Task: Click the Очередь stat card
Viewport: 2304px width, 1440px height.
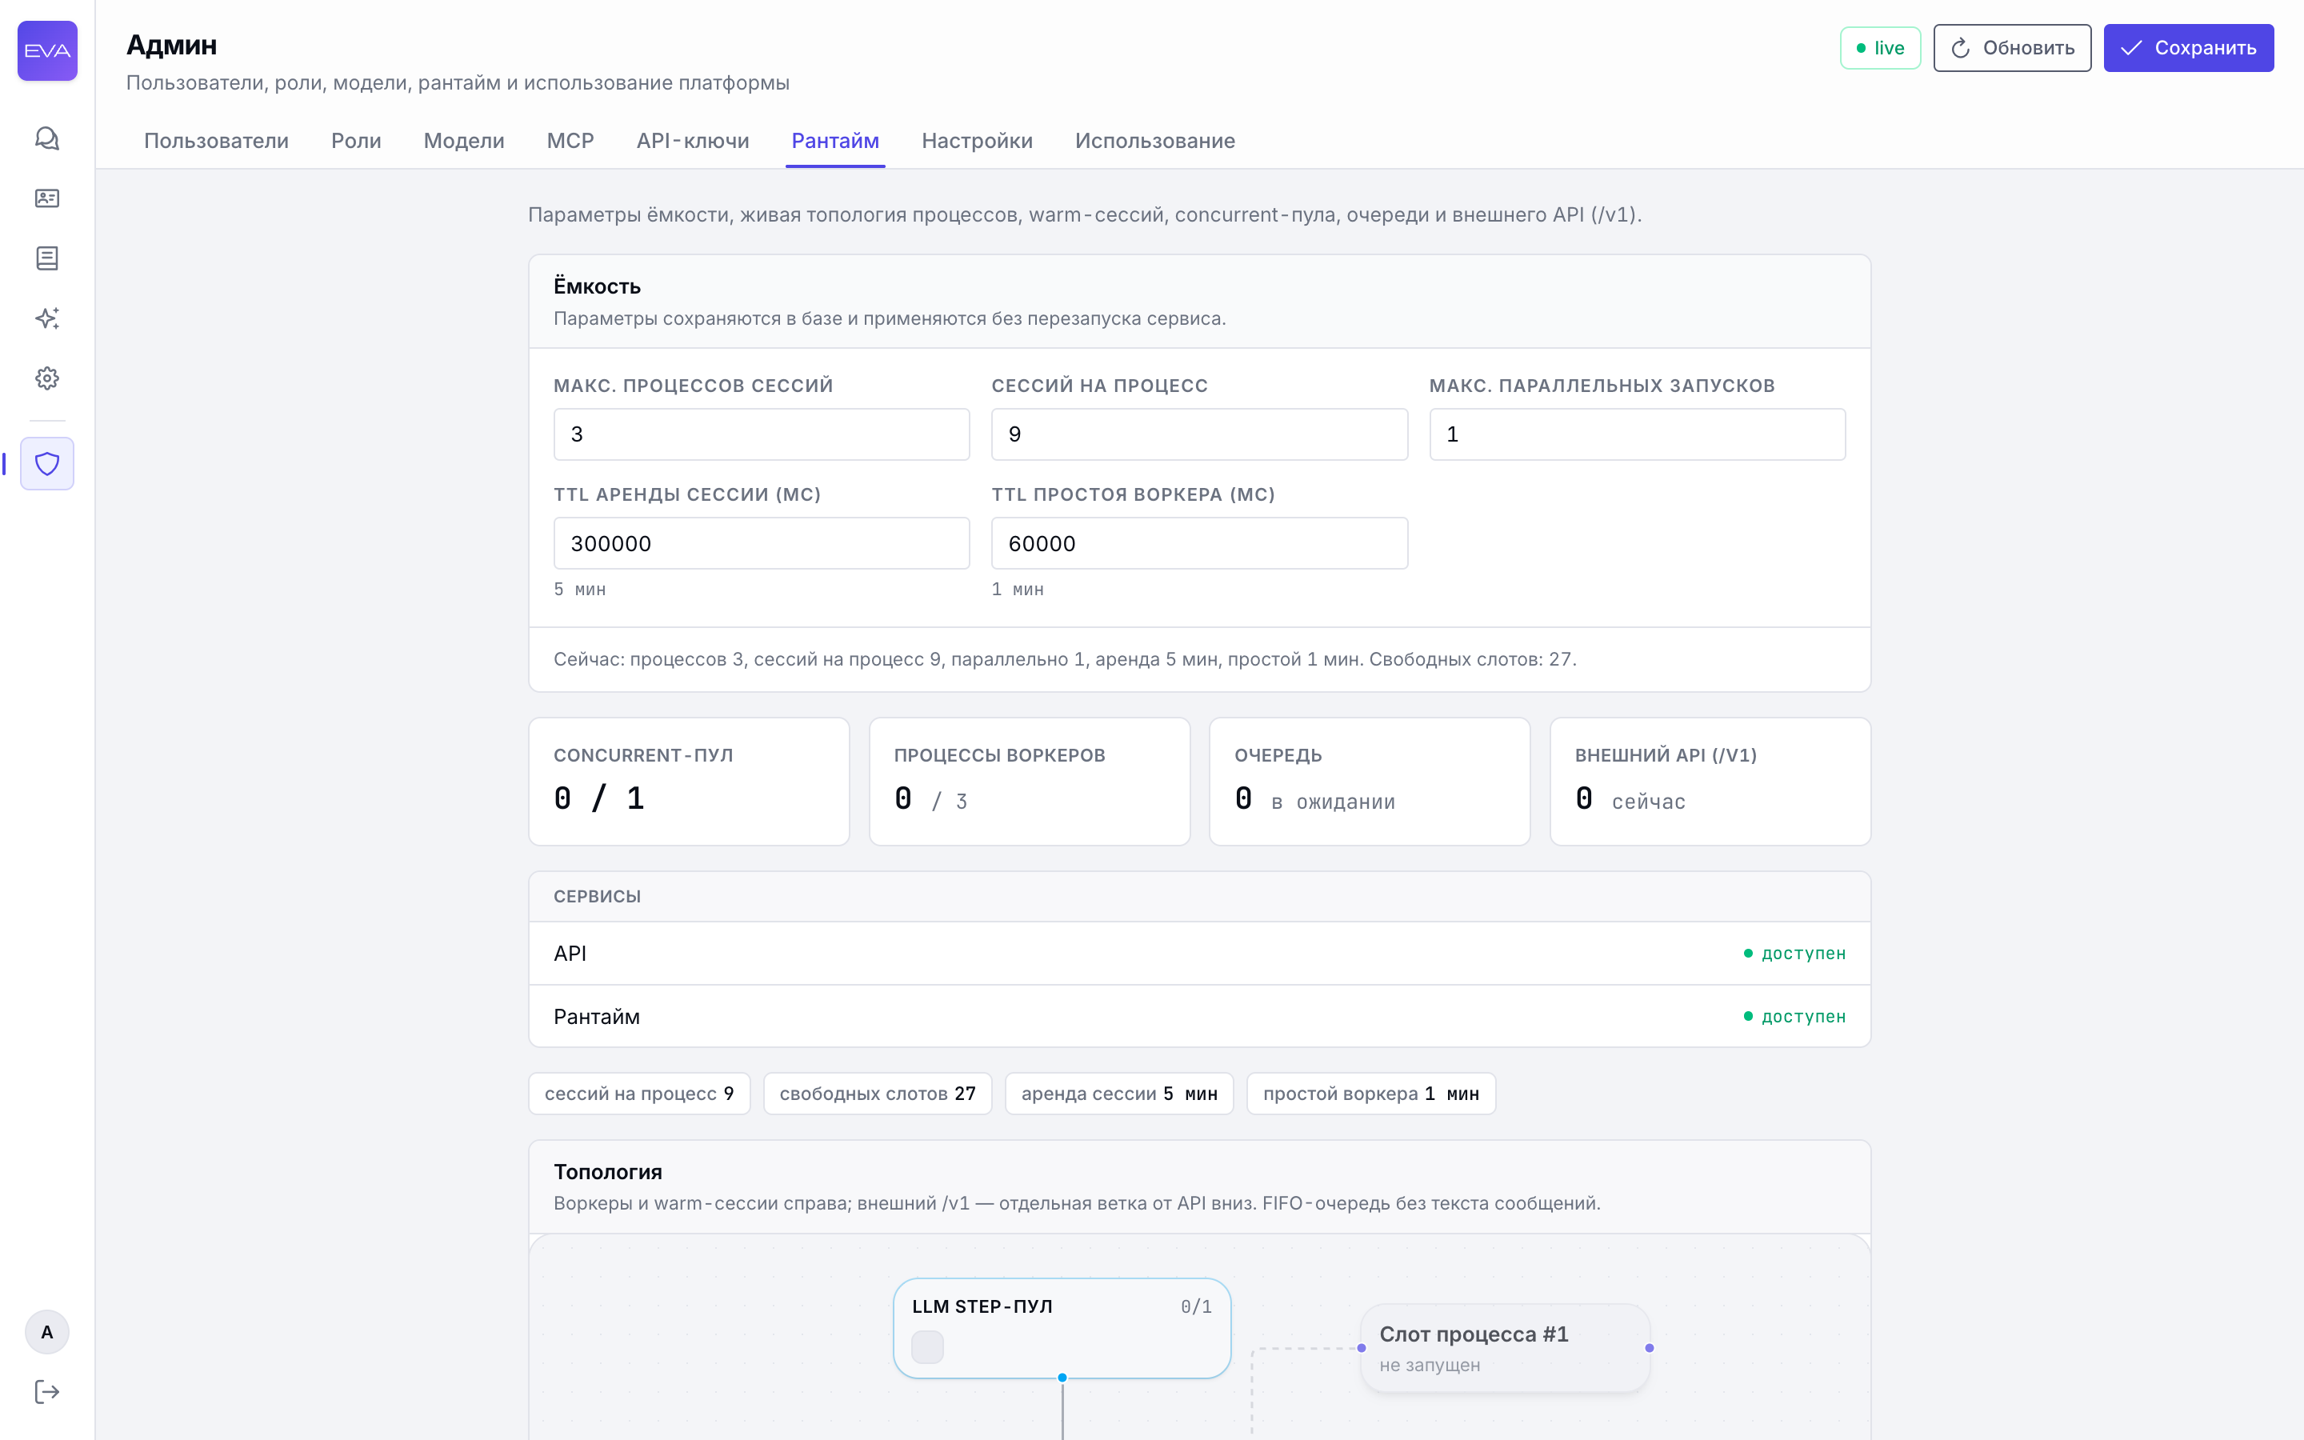Action: [1369, 781]
